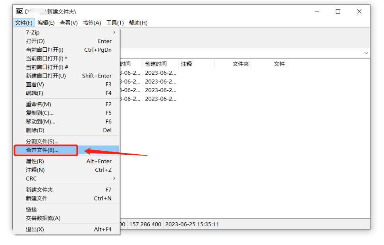Expand the 7-Zip submenu
The image size is (384, 245).
[x=67, y=32]
